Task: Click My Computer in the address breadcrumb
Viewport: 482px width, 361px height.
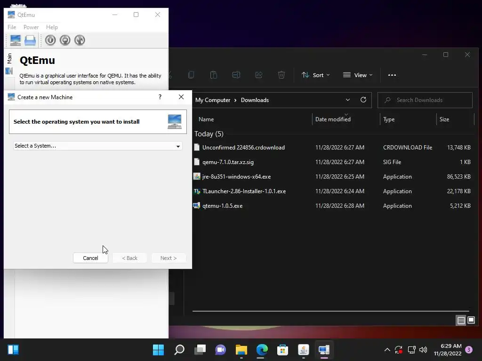Action: point(213,100)
